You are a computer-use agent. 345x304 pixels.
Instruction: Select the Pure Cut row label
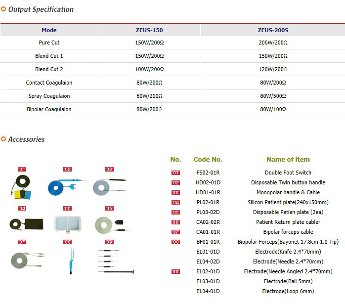point(49,43)
